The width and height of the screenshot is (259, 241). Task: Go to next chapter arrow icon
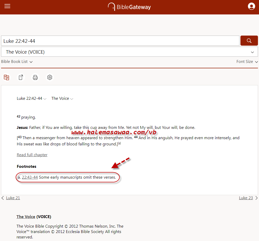click(256, 198)
